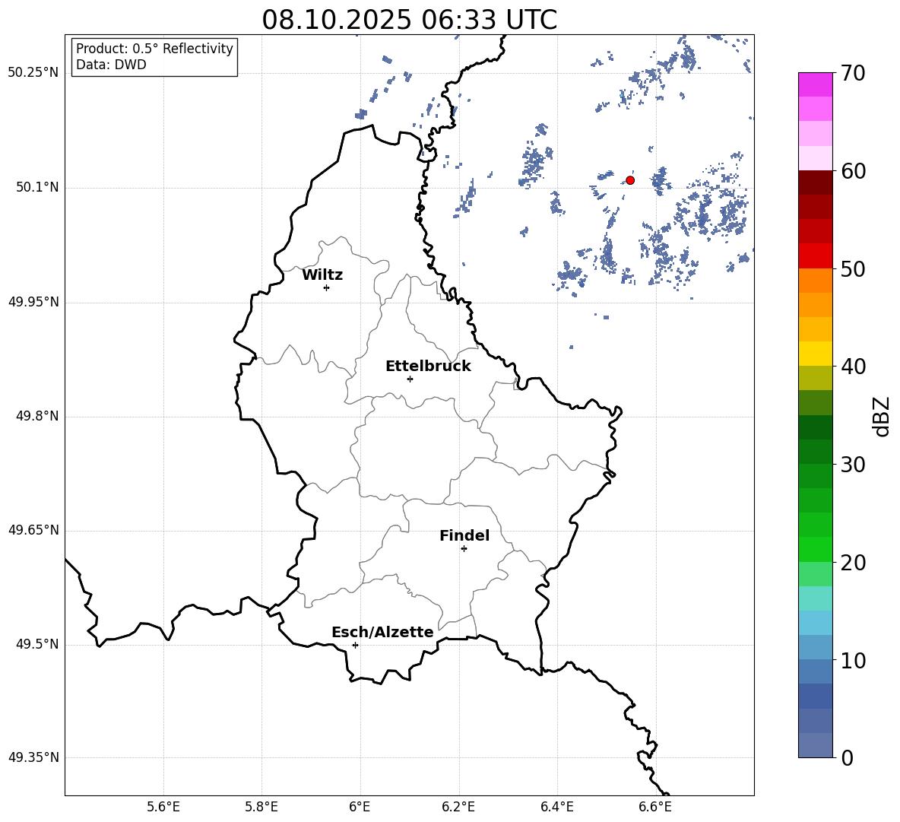Click the 'Data: DWD' source text

pyautogui.click(x=111, y=65)
